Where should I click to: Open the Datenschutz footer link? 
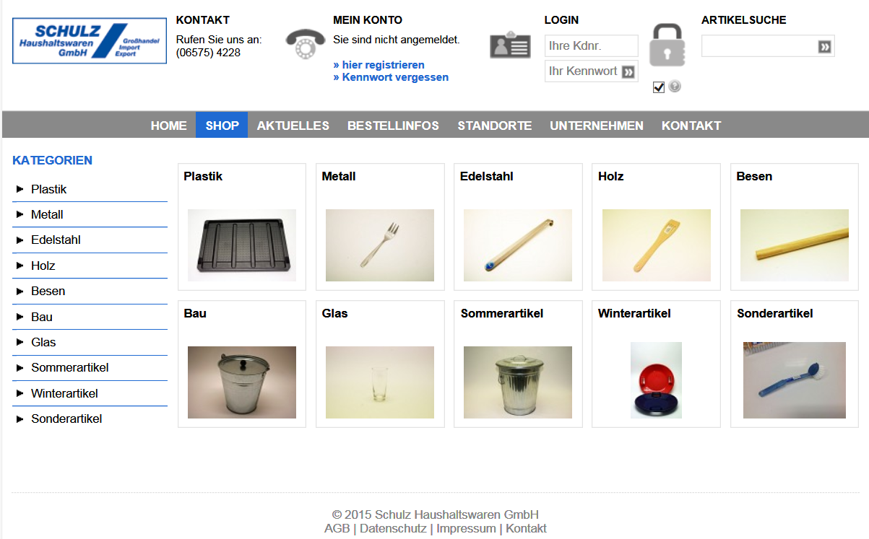click(393, 528)
